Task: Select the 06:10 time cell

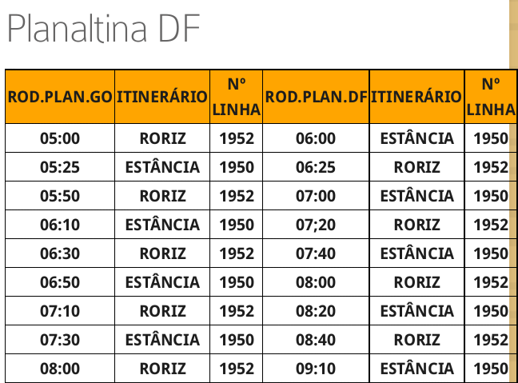Action: (60, 225)
